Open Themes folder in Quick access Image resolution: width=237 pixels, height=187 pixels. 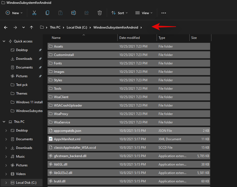22,93
